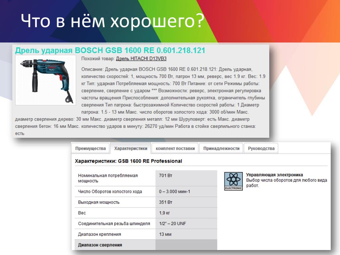Click the 0 – 3.000 мин-1 value

point(174,192)
